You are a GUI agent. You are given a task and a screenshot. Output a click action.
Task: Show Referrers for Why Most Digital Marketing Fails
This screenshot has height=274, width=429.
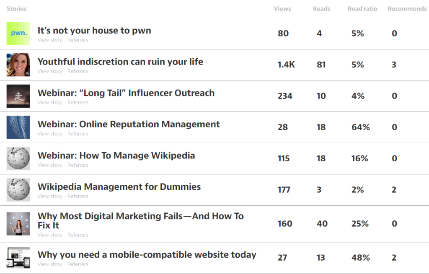click(x=78, y=235)
